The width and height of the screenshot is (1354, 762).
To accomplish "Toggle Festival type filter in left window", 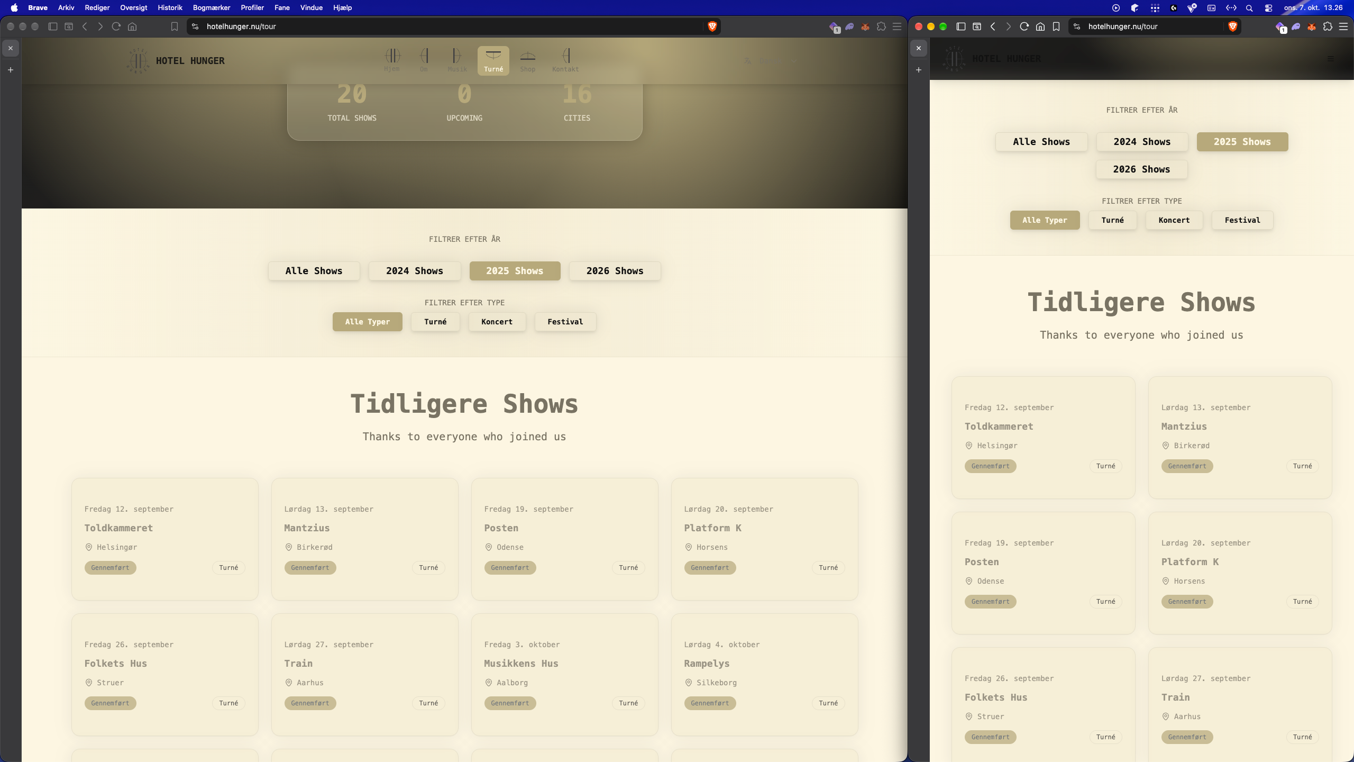I will coord(565,322).
